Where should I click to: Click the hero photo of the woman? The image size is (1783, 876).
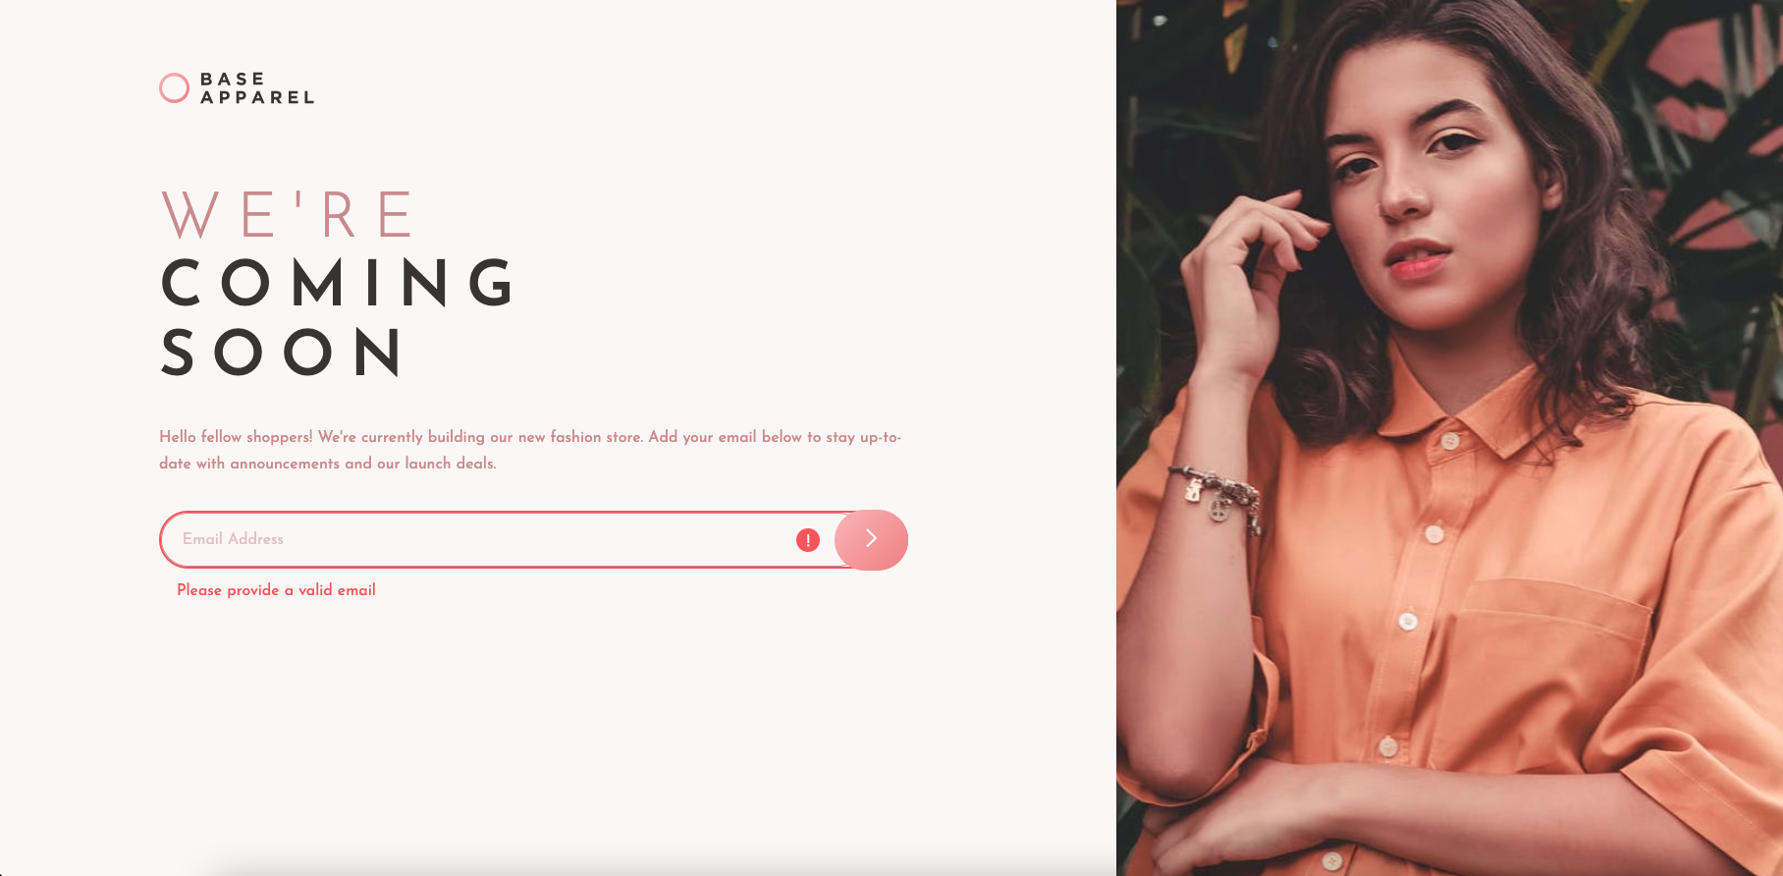click(x=1449, y=438)
